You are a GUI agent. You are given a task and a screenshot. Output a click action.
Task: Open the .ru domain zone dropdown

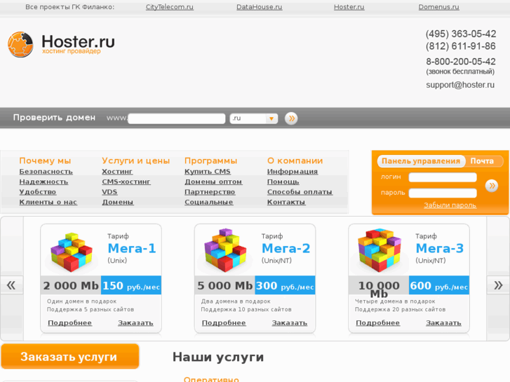(254, 118)
